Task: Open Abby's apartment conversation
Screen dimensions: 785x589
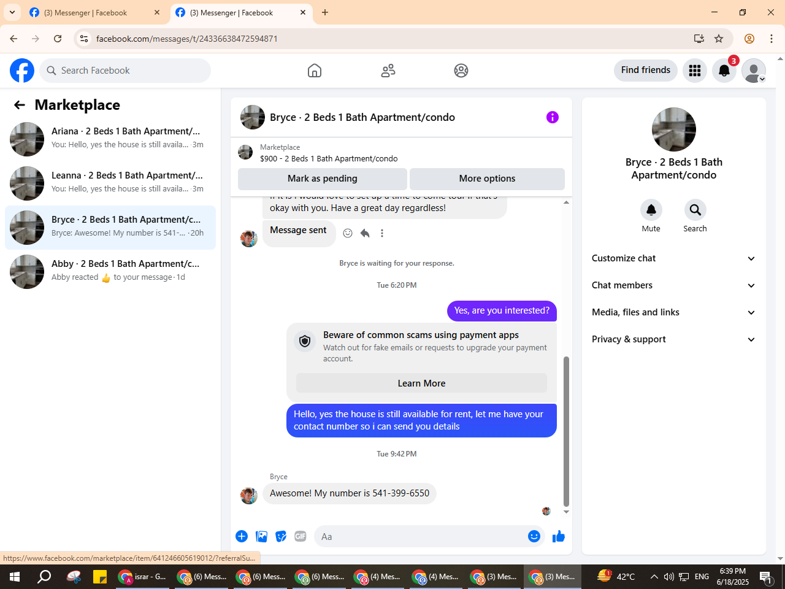Action: click(110, 272)
